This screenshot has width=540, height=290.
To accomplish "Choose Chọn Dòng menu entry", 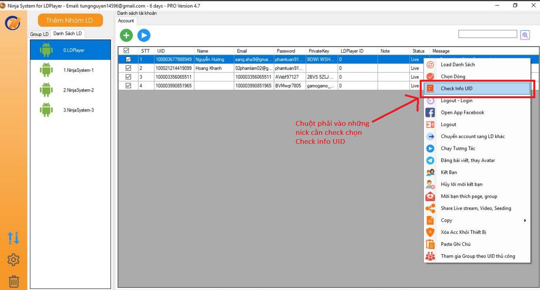I will [x=477, y=77].
